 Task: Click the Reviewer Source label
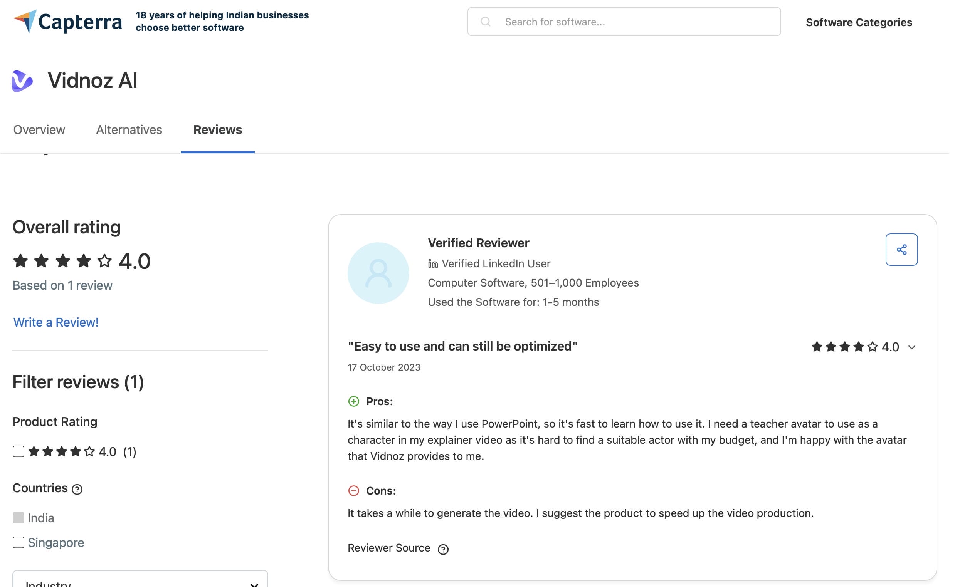click(389, 548)
